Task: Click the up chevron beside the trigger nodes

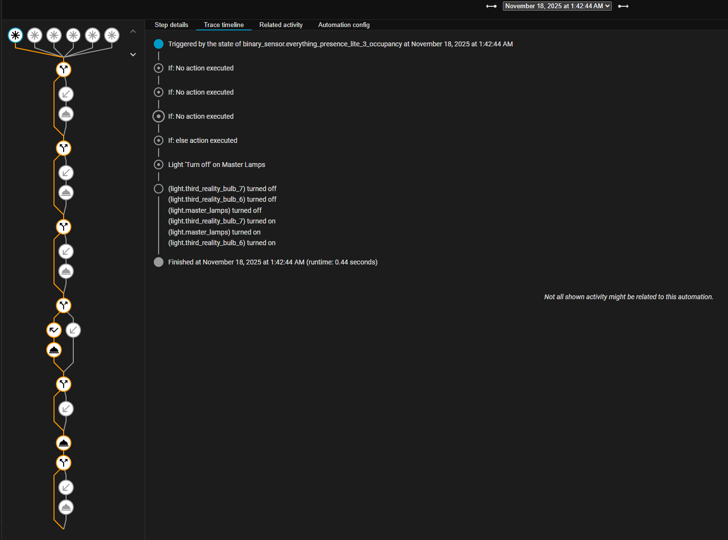Action: [133, 31]
